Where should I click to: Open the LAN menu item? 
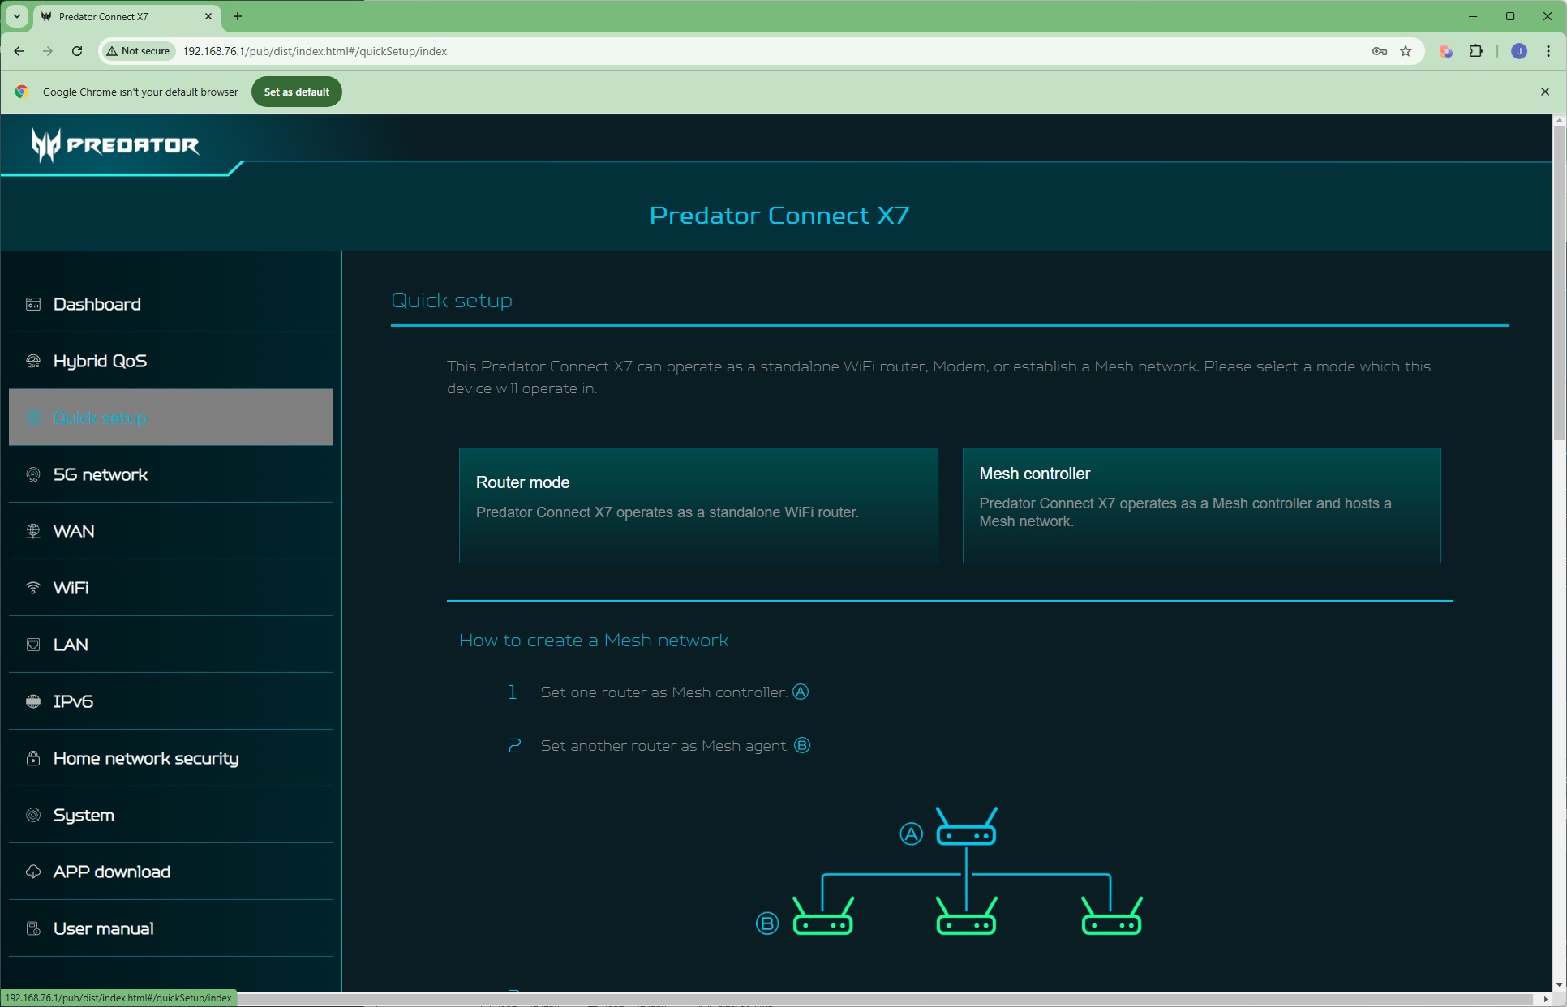(x=71, y=645)
